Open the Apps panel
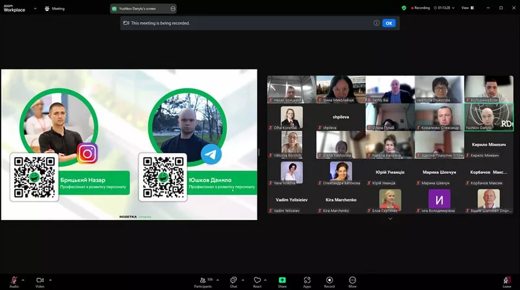 click(307, 282)
